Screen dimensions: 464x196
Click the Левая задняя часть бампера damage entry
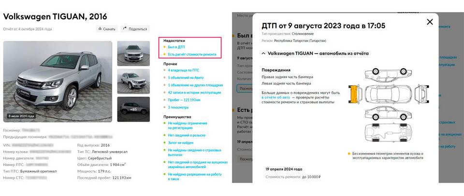tap(286, 84)
